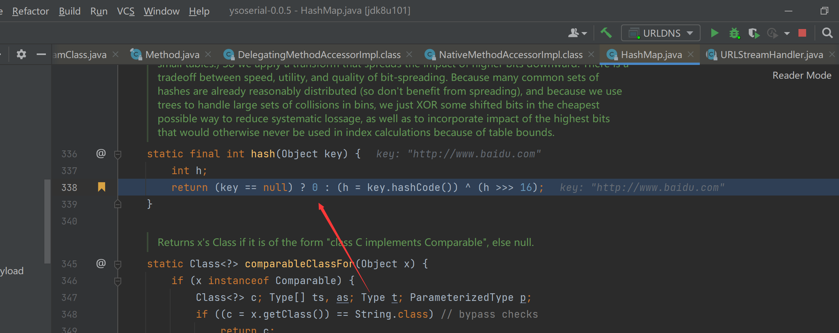Open the URLDNS run configuration dropdown
Screen dimensions: 839x333
[661, 33]
